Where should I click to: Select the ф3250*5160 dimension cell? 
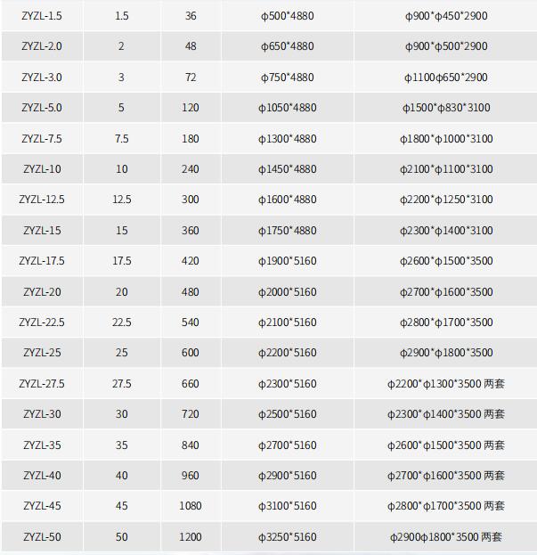coord(288,537)
